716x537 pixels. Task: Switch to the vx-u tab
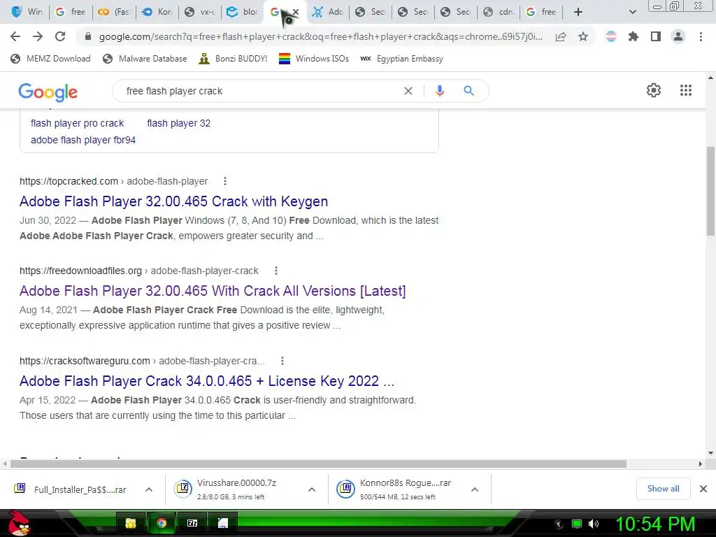point(200,12)
